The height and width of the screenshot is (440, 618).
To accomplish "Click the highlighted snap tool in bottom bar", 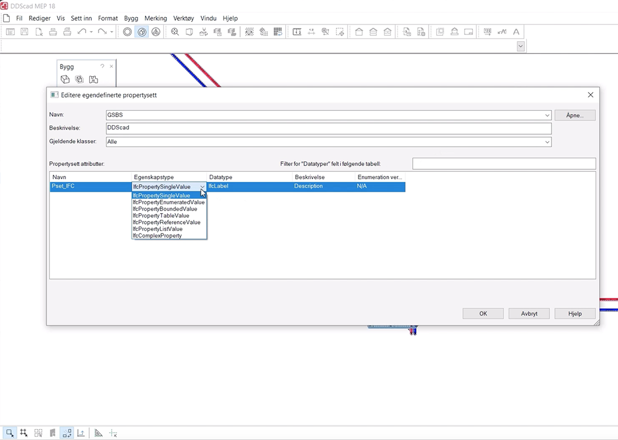I will pyautogui.click(x=67, y=433).
